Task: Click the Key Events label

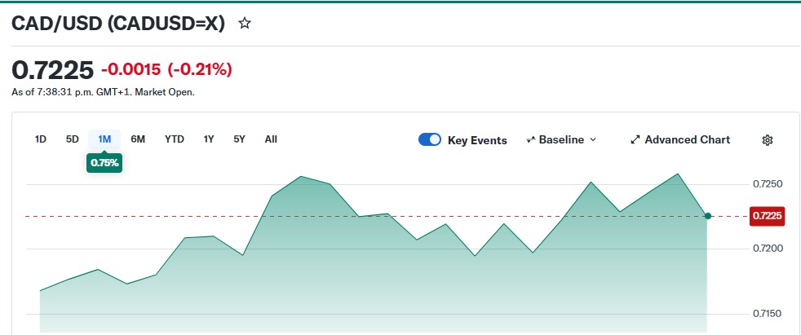Action: [x=477, y=140]
